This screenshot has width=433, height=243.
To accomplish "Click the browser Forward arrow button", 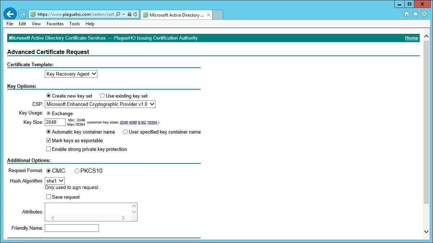I will pyautogui.click(x=23, y=14).
